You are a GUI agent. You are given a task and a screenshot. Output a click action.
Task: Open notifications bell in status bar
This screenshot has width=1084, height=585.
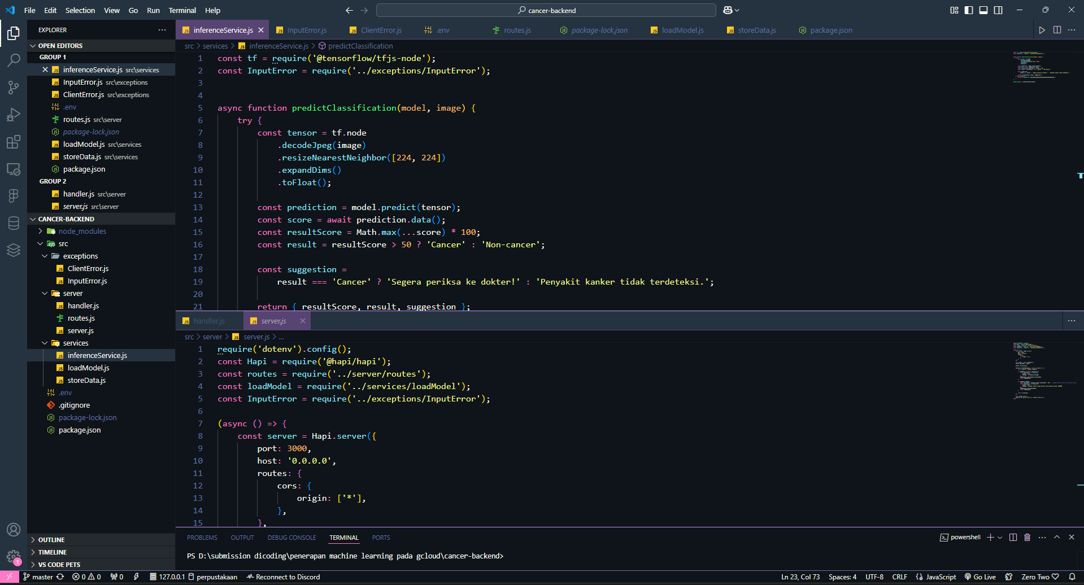[x=1072, y=577]
